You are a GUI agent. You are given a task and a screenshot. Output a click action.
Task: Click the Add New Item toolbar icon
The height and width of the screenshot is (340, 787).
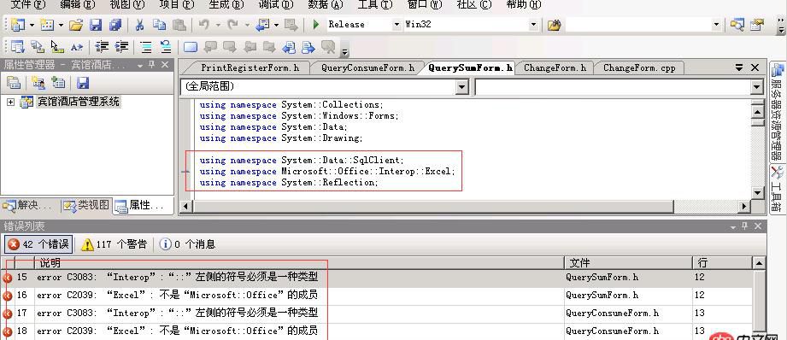47,24
